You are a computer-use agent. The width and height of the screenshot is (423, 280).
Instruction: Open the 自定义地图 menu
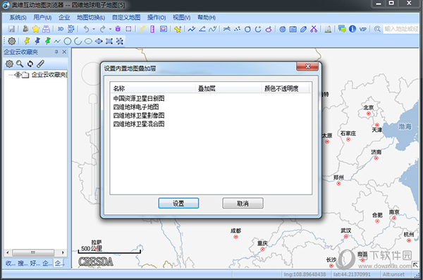(126, 18)
